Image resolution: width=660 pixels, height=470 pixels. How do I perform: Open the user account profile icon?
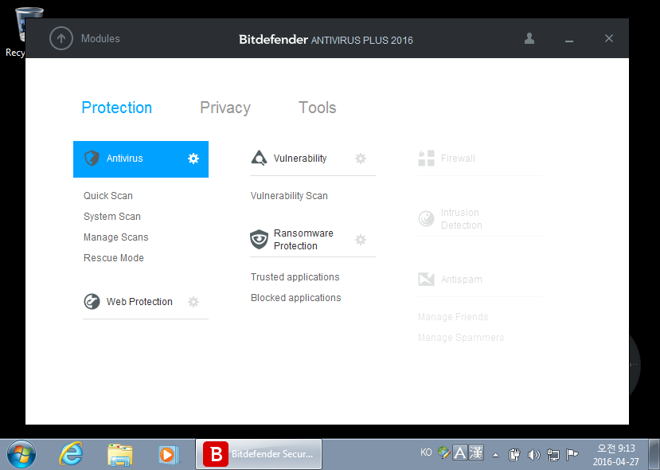(x=529, y=38)
